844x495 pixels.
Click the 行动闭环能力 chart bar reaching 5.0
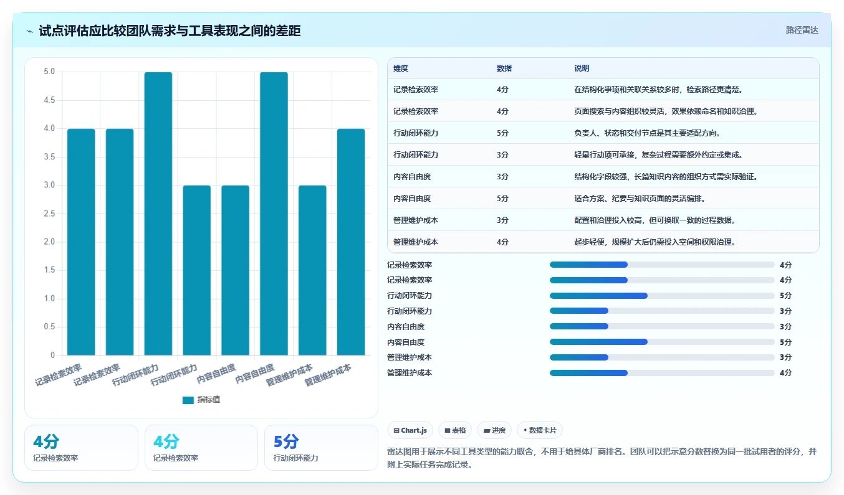click(x=158, y=214)
